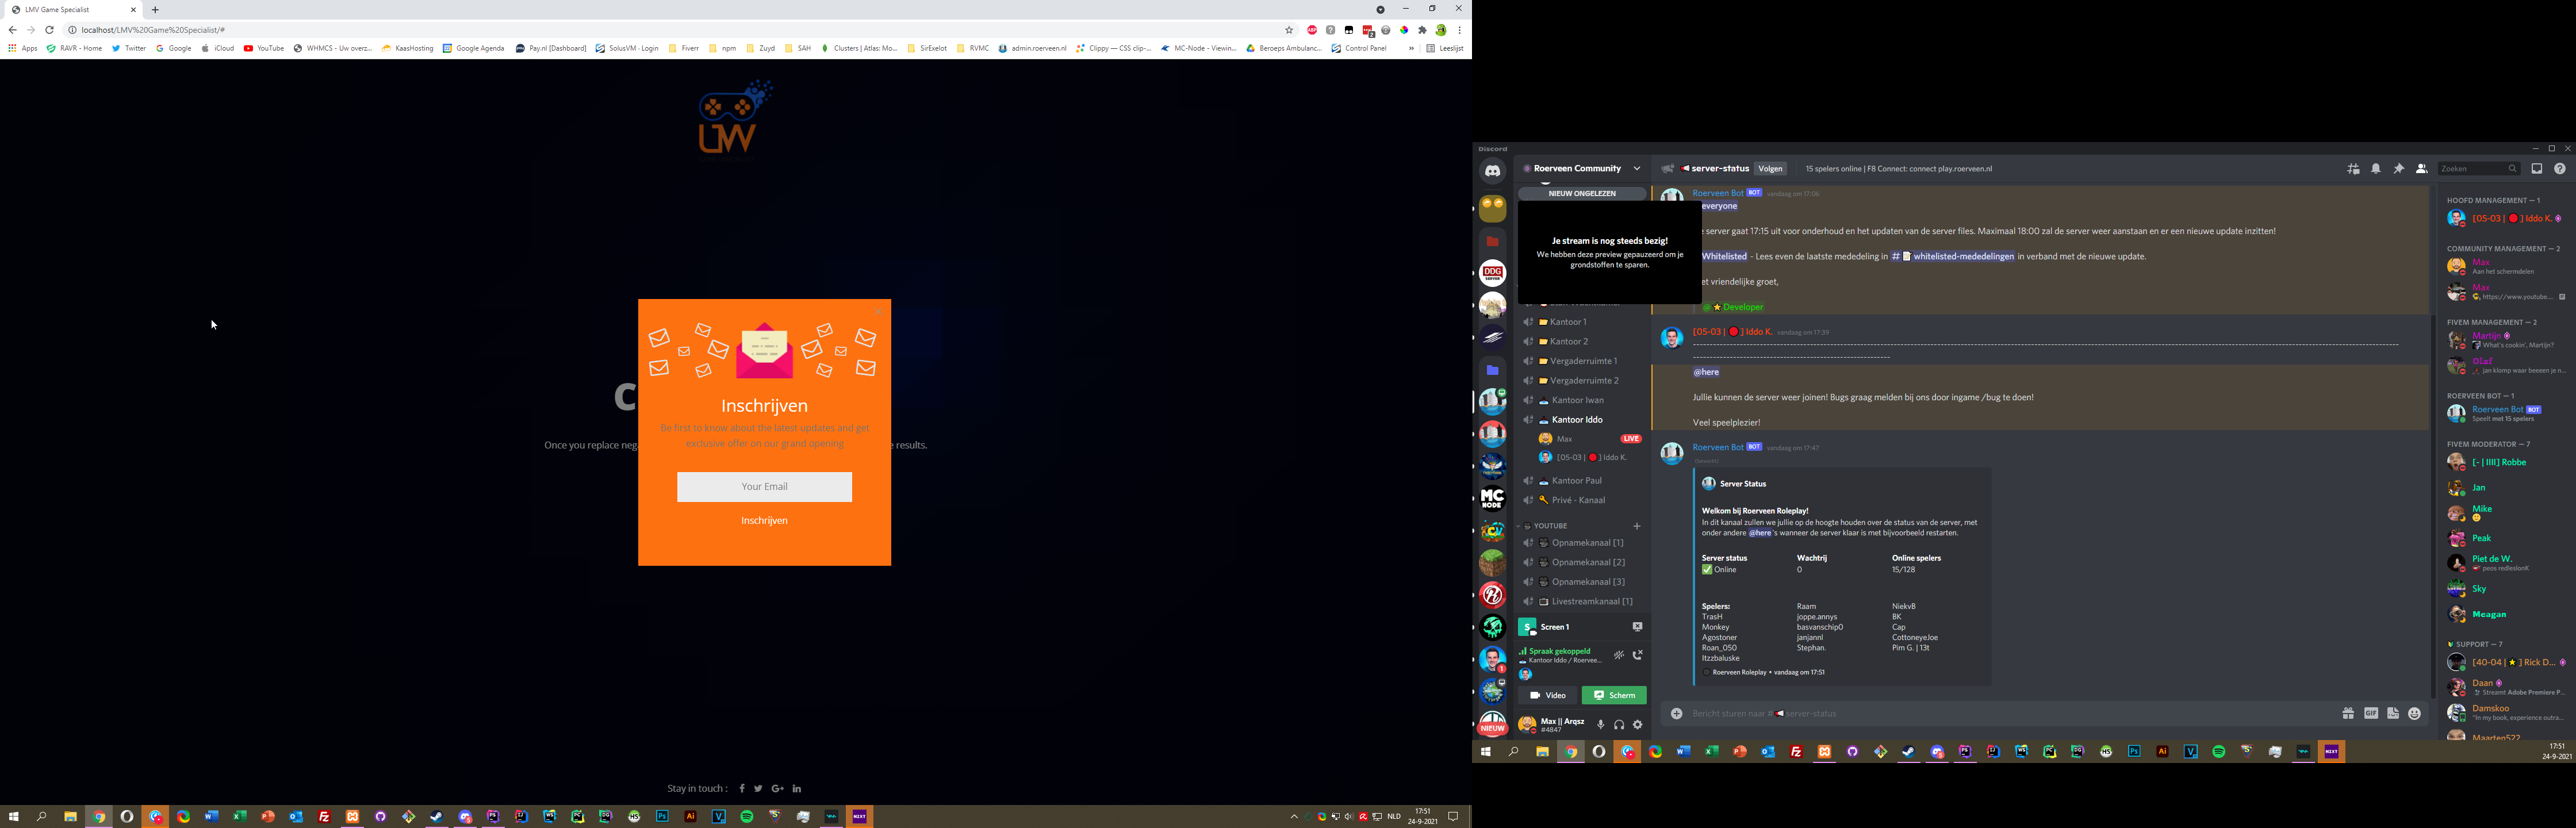
Task: Open notification settings bell icon
Action: point(2376,169)
